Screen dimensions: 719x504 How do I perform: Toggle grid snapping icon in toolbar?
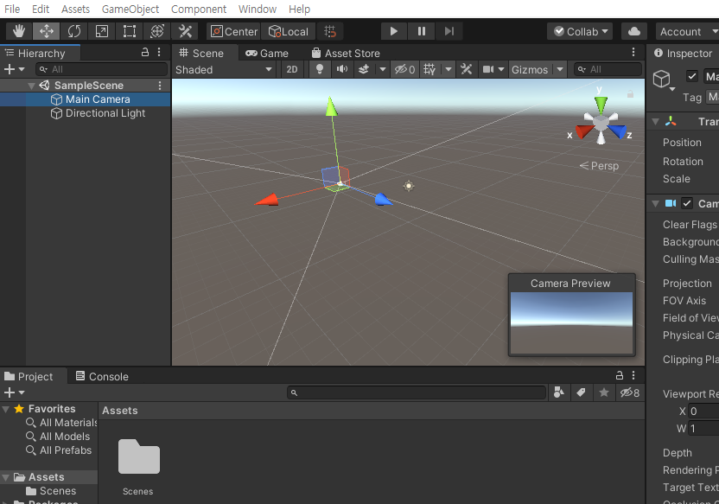(330, 32)
